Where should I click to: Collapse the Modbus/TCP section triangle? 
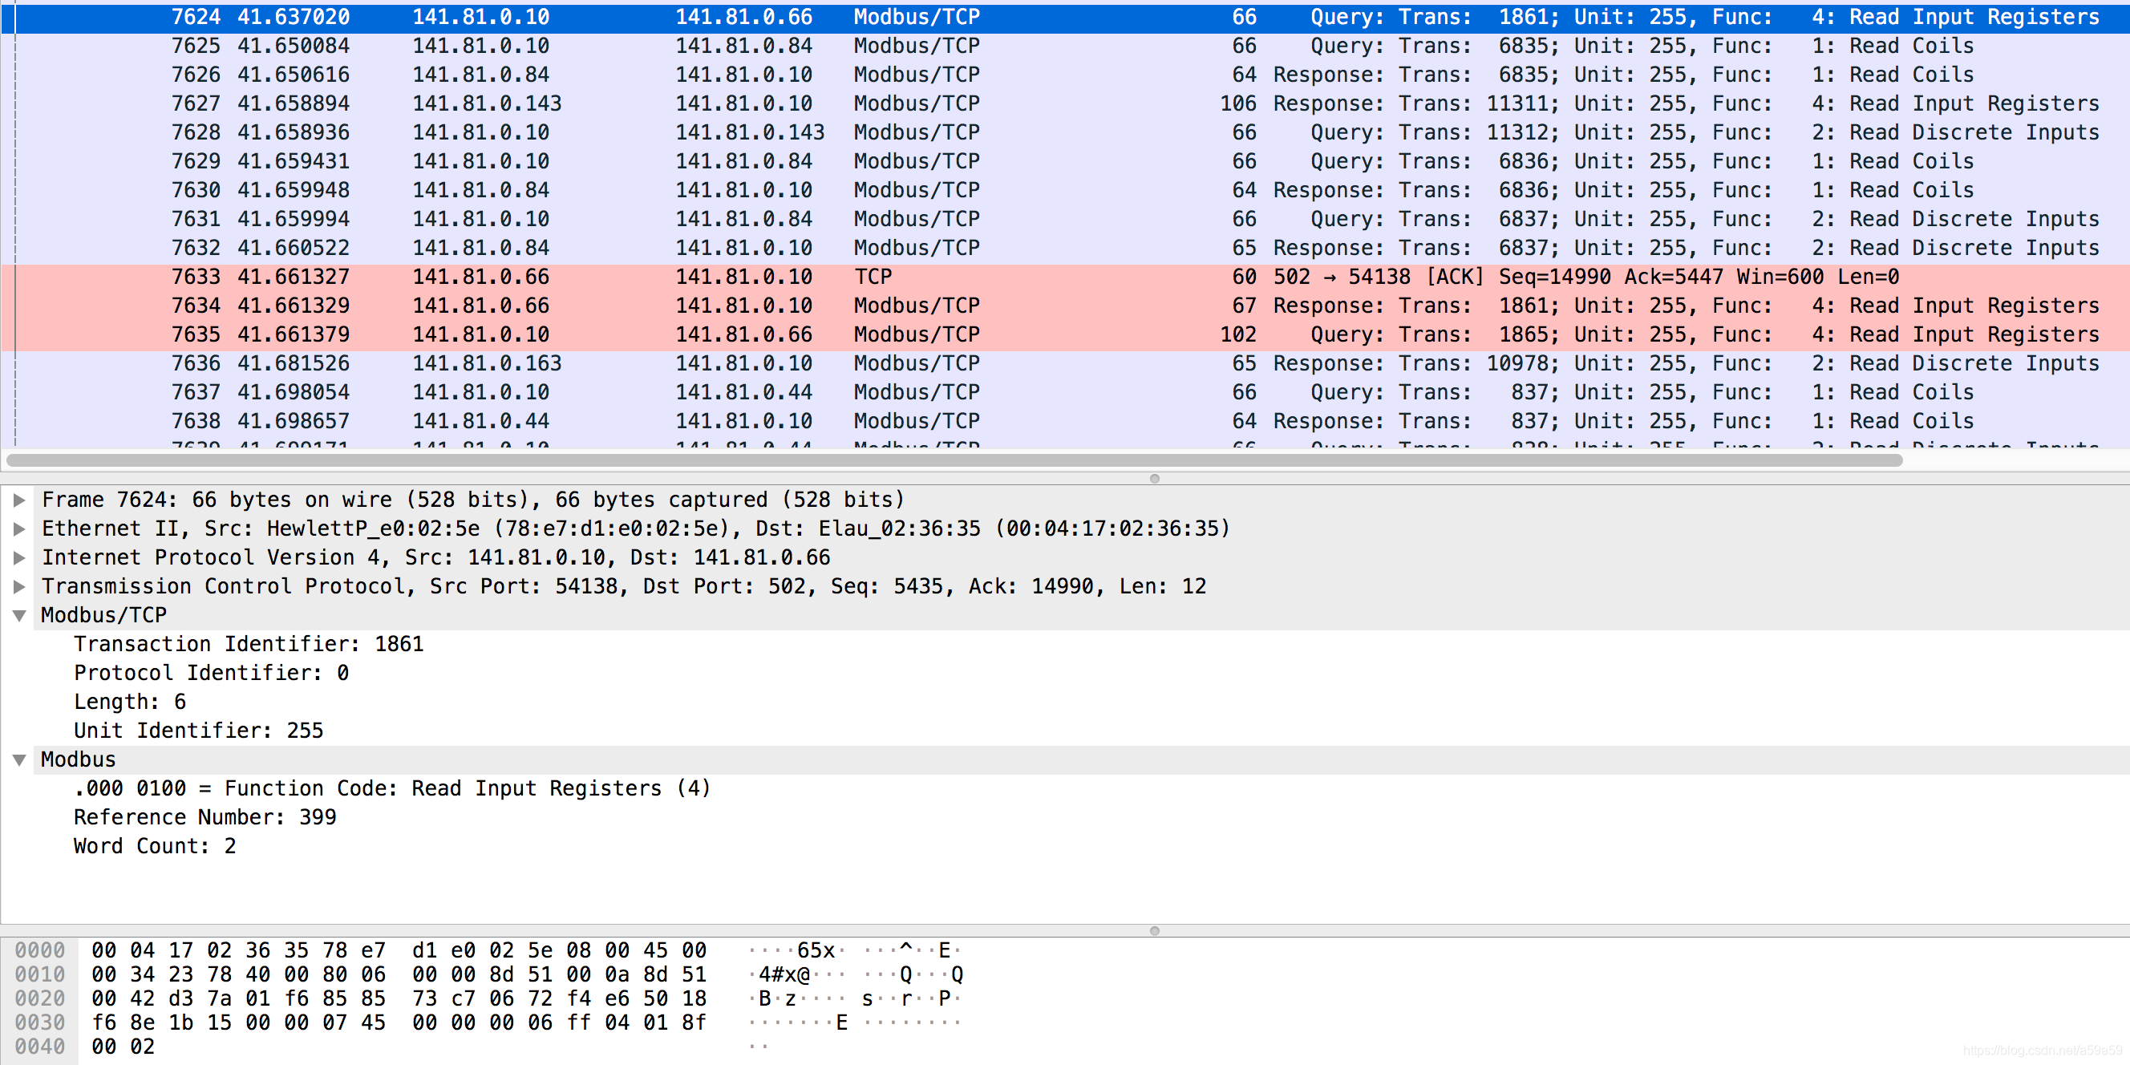(x=19, y=615)
